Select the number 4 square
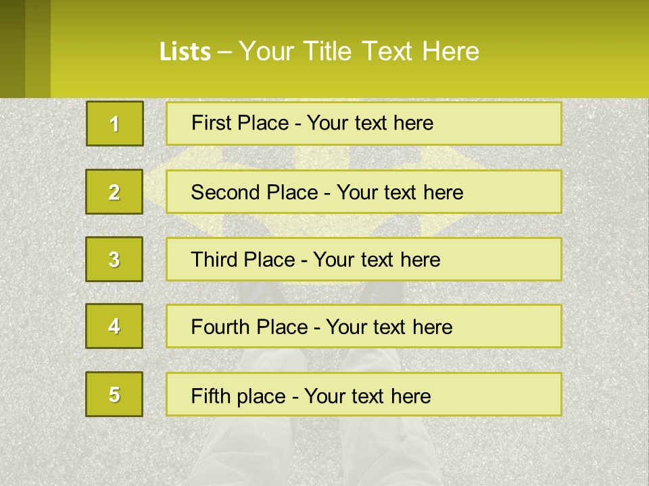649x486 pixels. pos(114,326)
